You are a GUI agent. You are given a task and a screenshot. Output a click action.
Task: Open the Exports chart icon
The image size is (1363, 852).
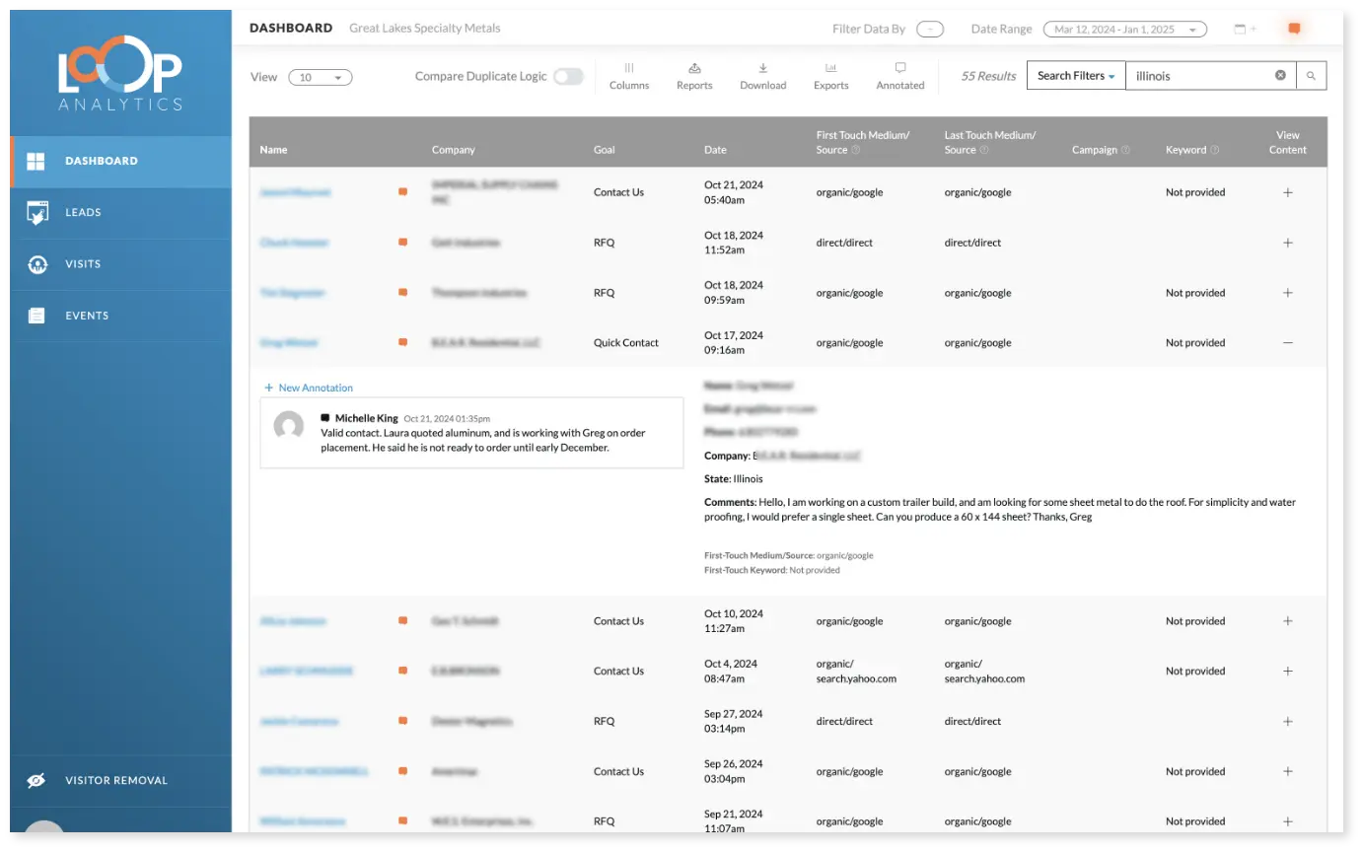tap(830, 69)
